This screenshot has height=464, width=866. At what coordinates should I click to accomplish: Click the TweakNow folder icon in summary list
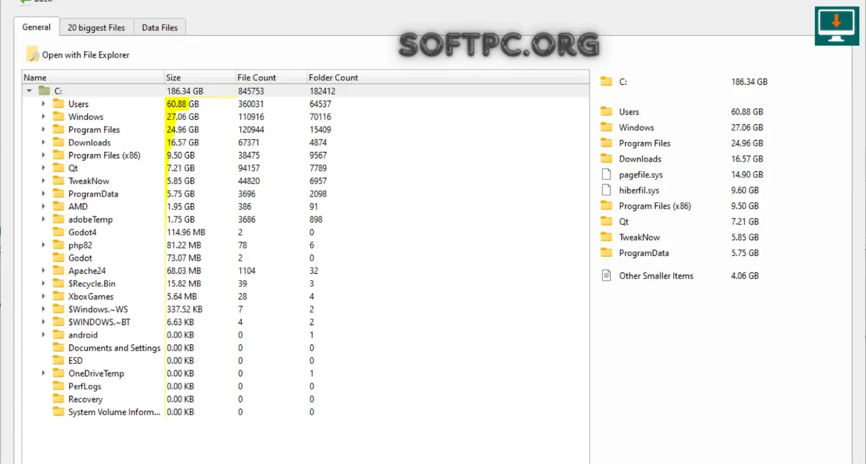click(x=606, y=237)
